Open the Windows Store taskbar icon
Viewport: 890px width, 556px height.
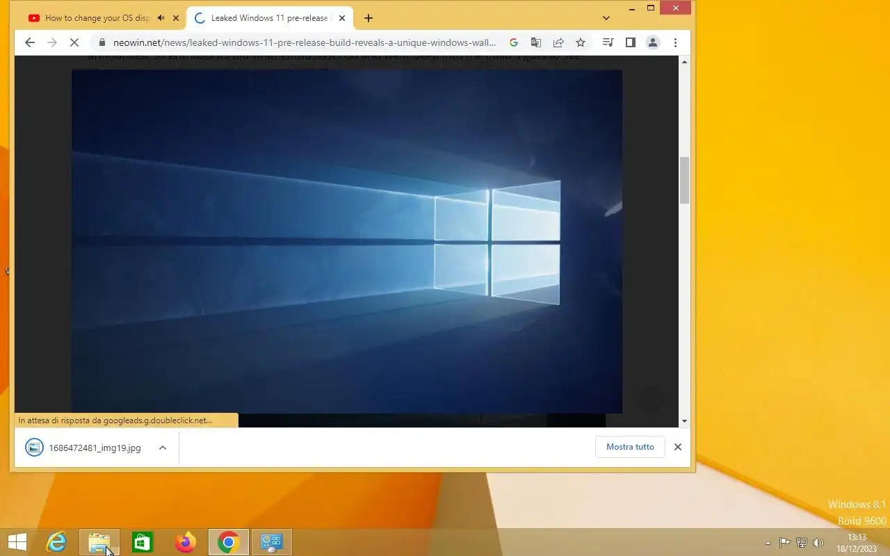pos(143,542)
